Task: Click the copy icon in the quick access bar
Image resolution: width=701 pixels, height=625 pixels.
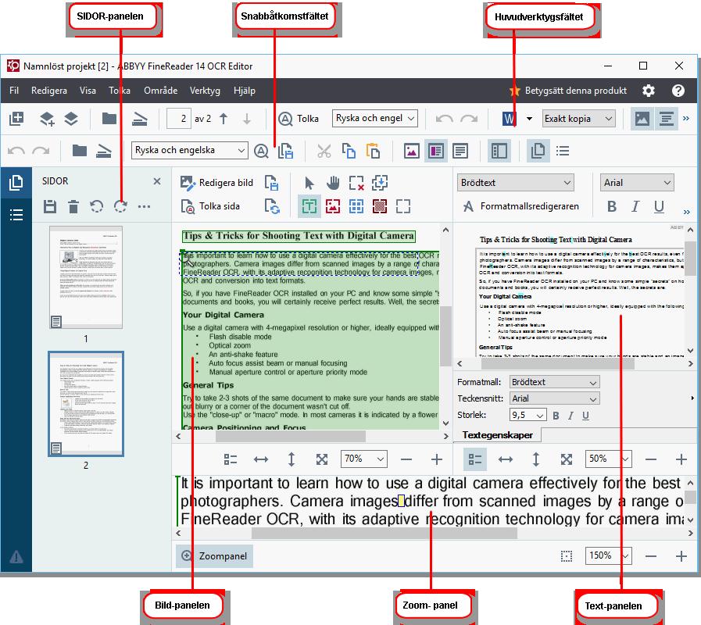Action: point(349,151)
